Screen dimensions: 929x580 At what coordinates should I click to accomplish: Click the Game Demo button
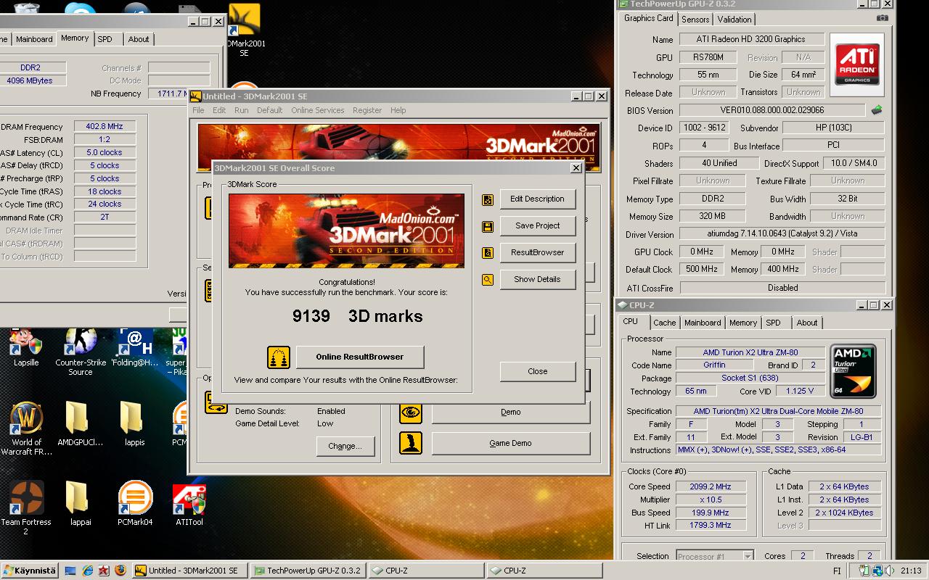pos(510,443)
